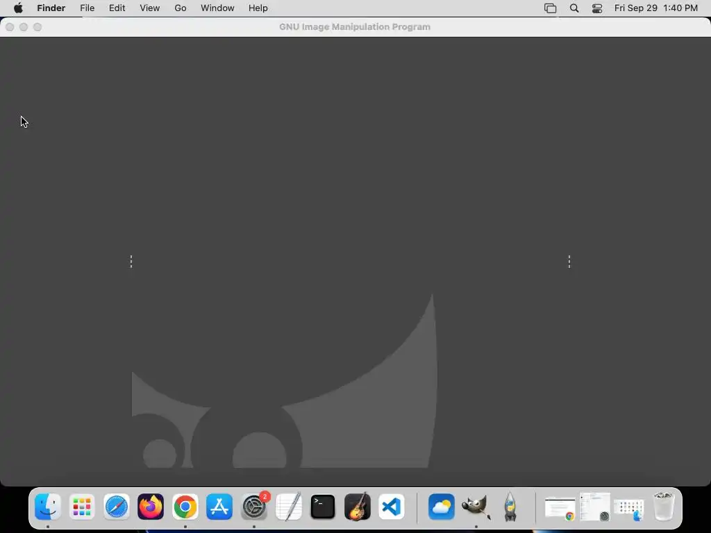Image resolution: width=711 pixels, height=533 pixels.
Task: Launch the Python rocket launcher in Dock
Action: 510,507
